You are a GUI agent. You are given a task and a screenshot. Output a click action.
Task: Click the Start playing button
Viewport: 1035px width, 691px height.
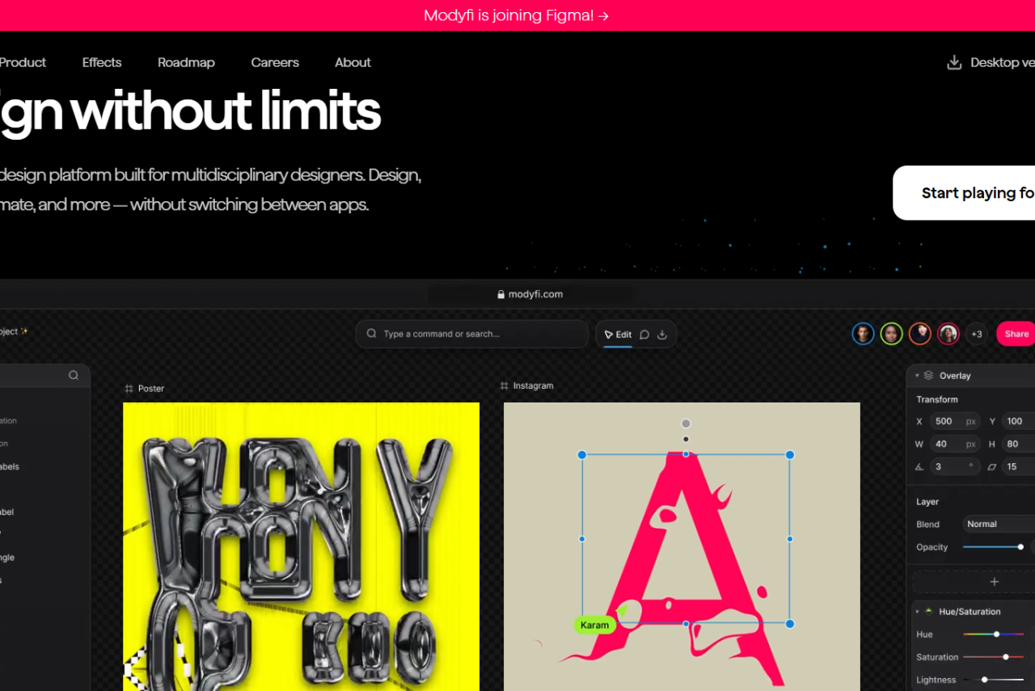click(x=964, y=192)
